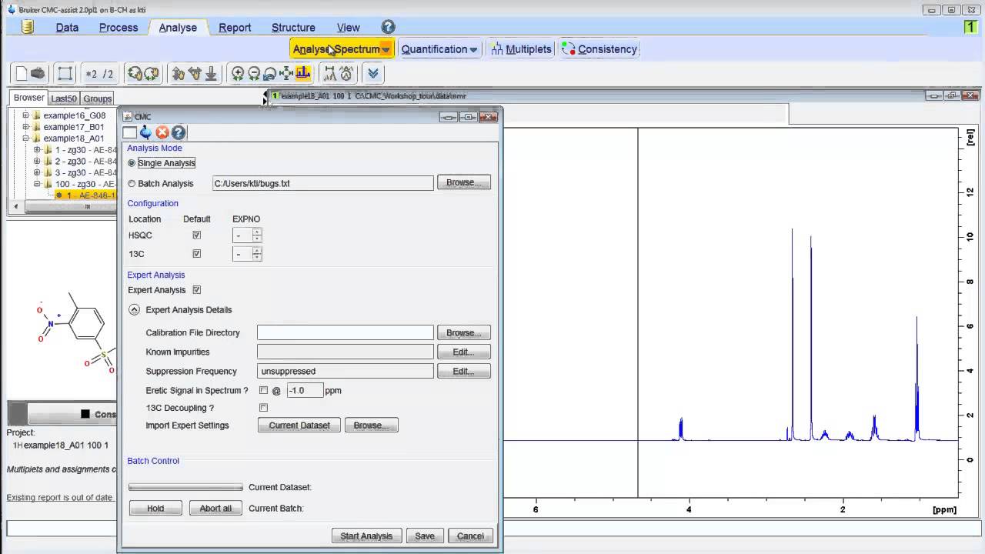Open the Report menu
This screenshot has width=985, height=554.
click(235, 28)
